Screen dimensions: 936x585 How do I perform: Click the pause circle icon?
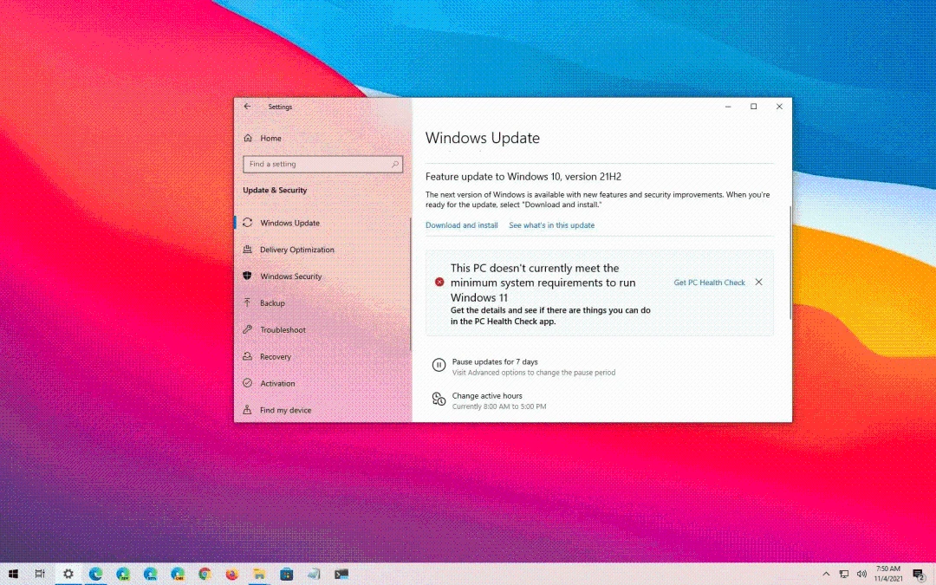(x=439, y=365)
